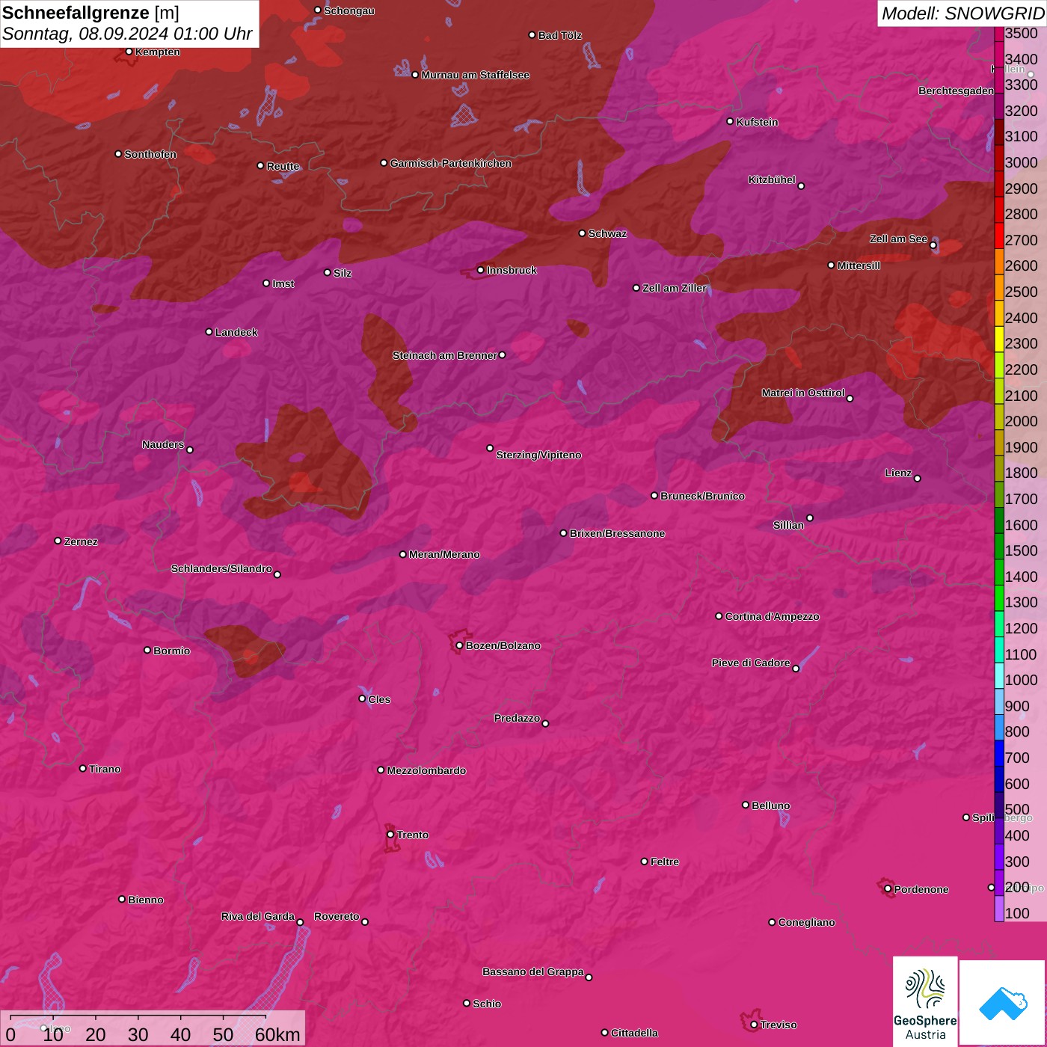Click the blue cloud logo icon
Viewport: 1047px width, 1047px height.
pos(1002,1002)
